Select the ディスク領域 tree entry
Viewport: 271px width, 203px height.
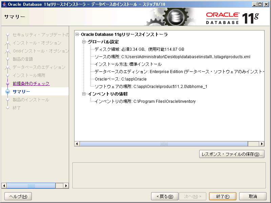[x=139, y=49]
